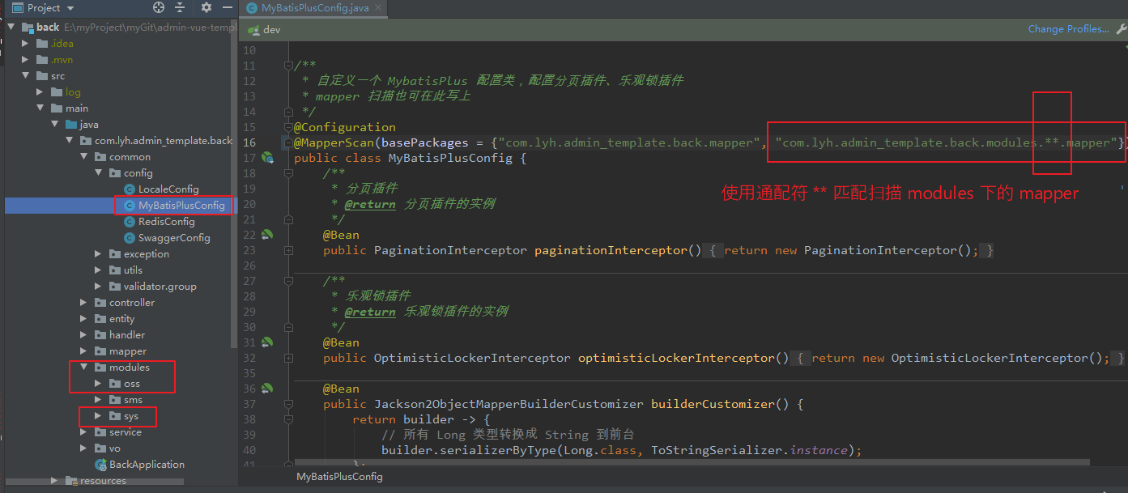This screenshot has height=493, width=1128.
Task: Open Project panel settings gear
Action: [x=206, y=7]
